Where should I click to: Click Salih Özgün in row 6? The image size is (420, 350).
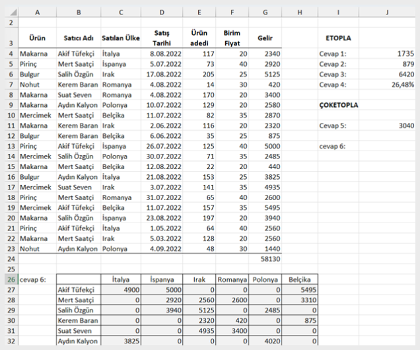(x=79, y=74)
